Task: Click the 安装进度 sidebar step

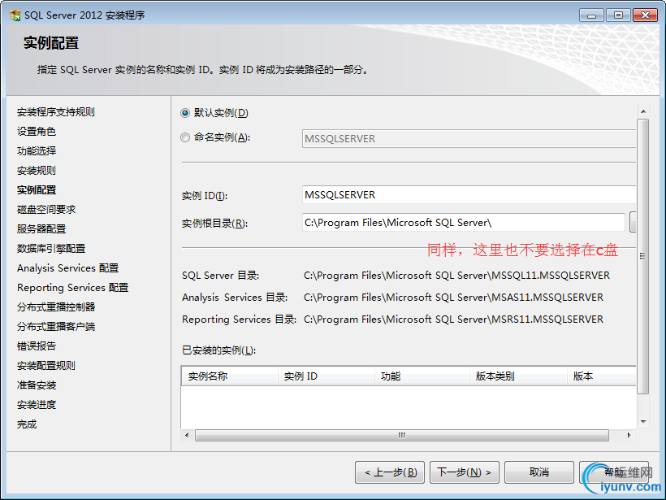Action: coord(37,405)
